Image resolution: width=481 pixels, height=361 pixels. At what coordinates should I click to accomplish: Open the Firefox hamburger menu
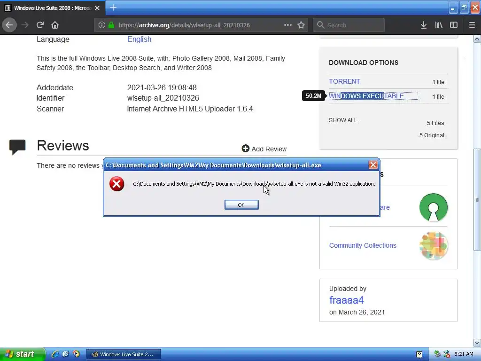click(x=472, y=25)
